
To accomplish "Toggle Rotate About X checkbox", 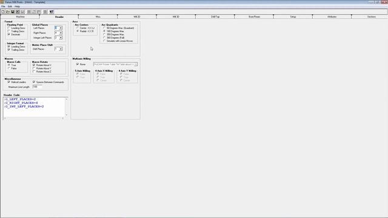I will pos(34,65).
